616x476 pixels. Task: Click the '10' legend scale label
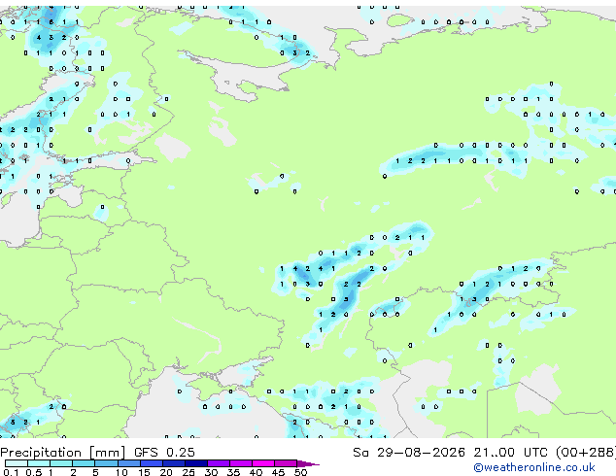(121, 472)
